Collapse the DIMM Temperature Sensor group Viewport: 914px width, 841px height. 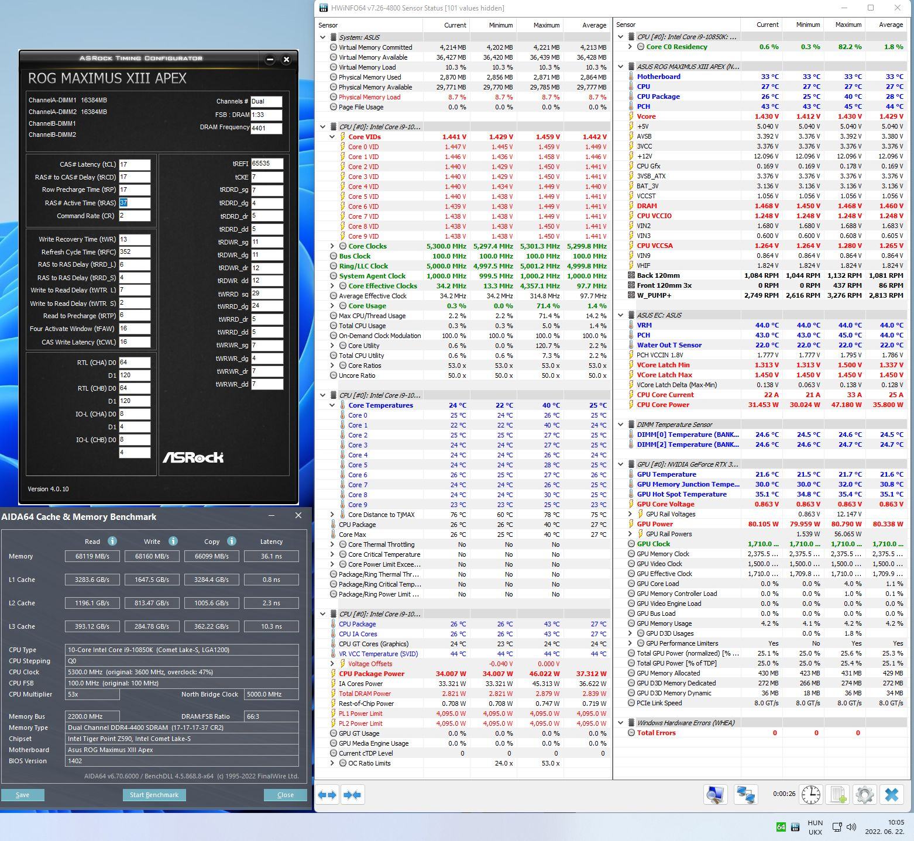point(620,425)
